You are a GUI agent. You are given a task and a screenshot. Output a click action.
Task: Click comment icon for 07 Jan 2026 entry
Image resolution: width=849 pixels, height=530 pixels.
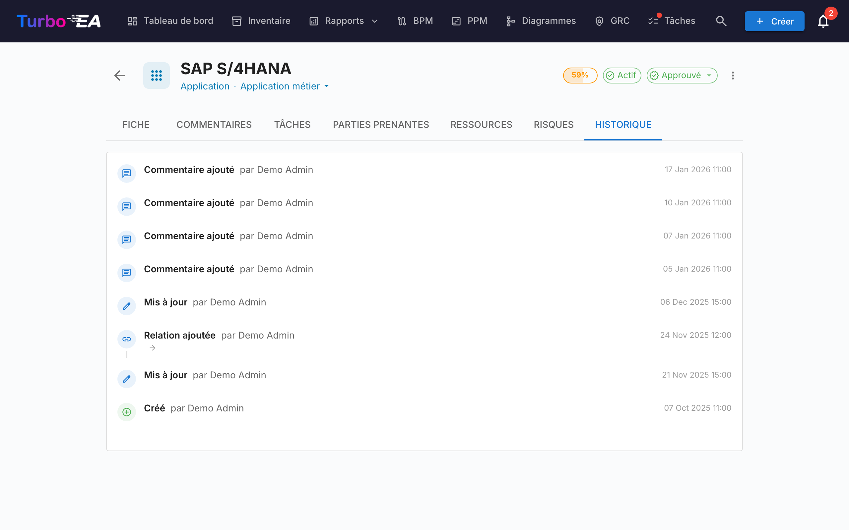[x=127, y=239]
